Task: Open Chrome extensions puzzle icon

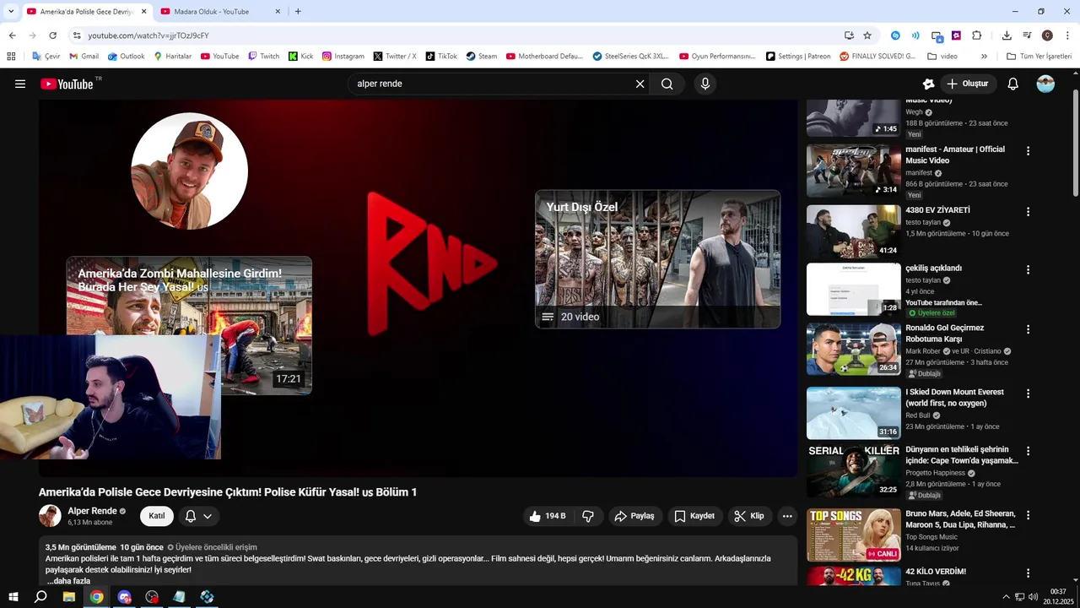Action: pos(977,35)
